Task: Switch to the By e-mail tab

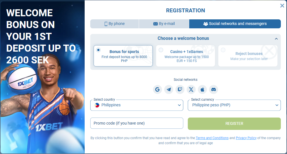Action: [164, 24]
